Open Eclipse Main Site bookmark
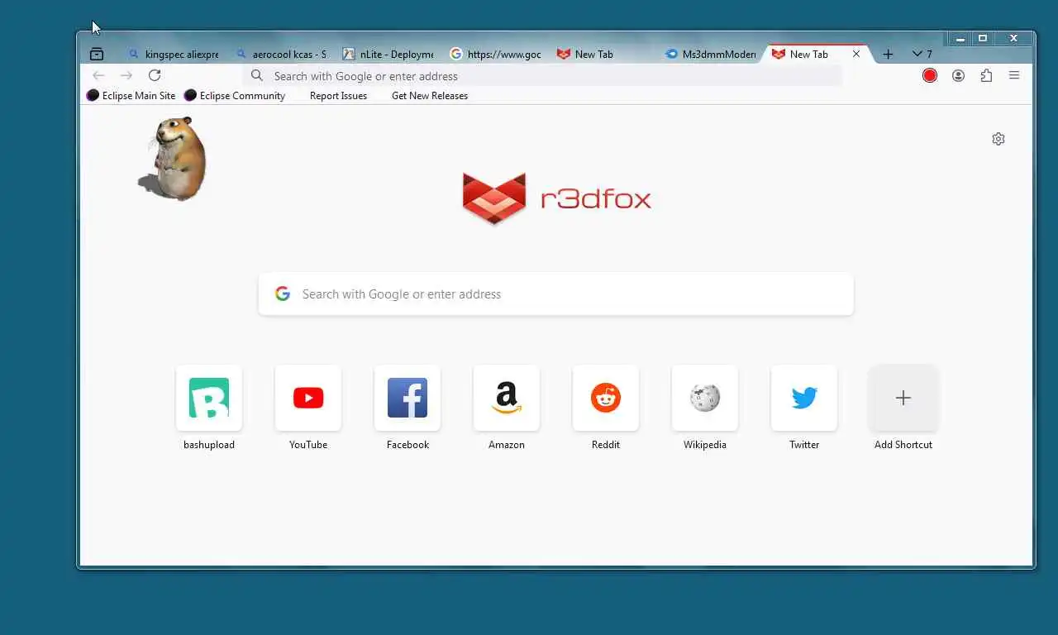 tap(131, 96)
